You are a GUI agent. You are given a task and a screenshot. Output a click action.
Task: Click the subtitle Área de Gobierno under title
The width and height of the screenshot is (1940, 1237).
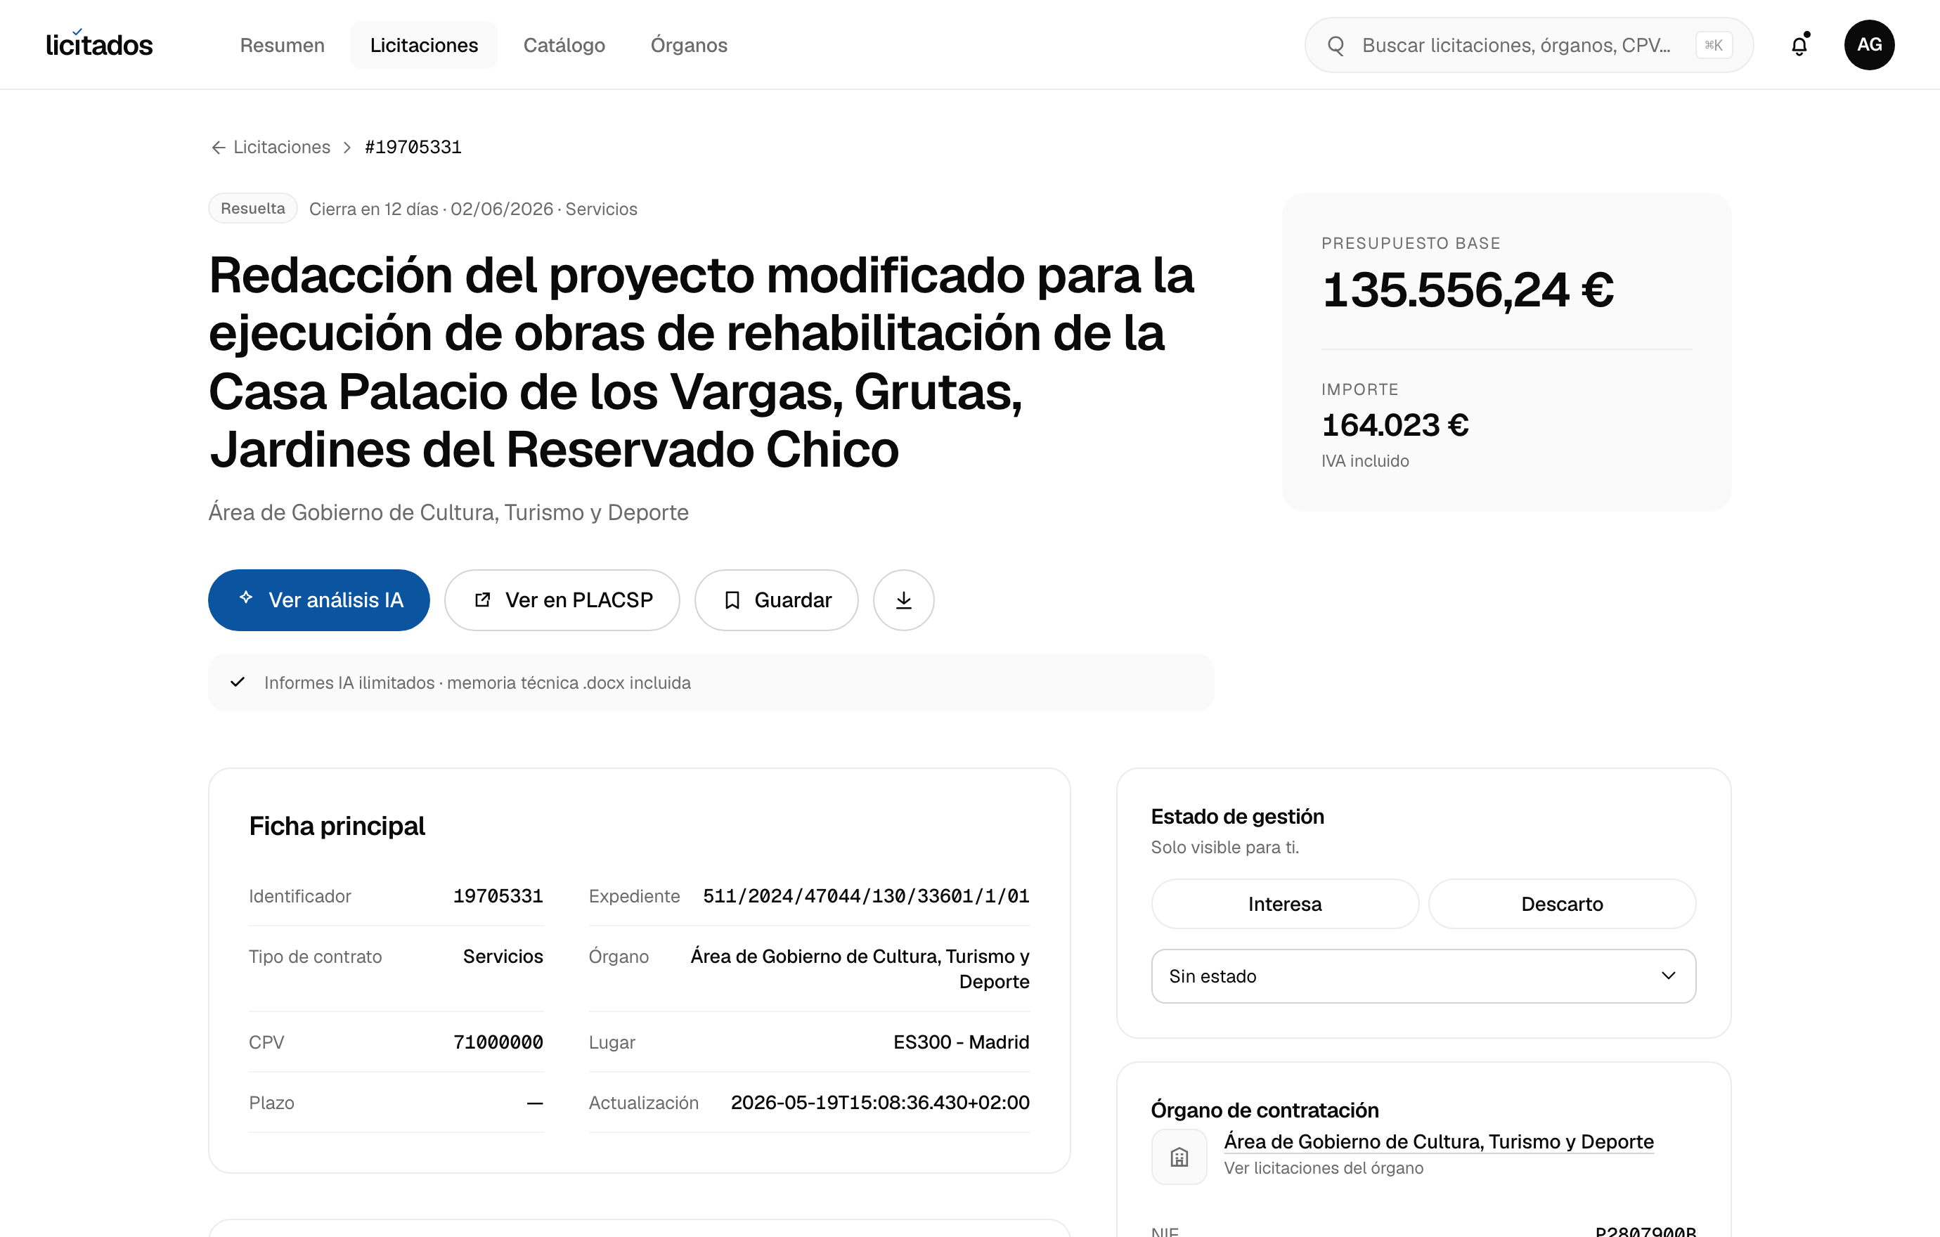[448, 512]
